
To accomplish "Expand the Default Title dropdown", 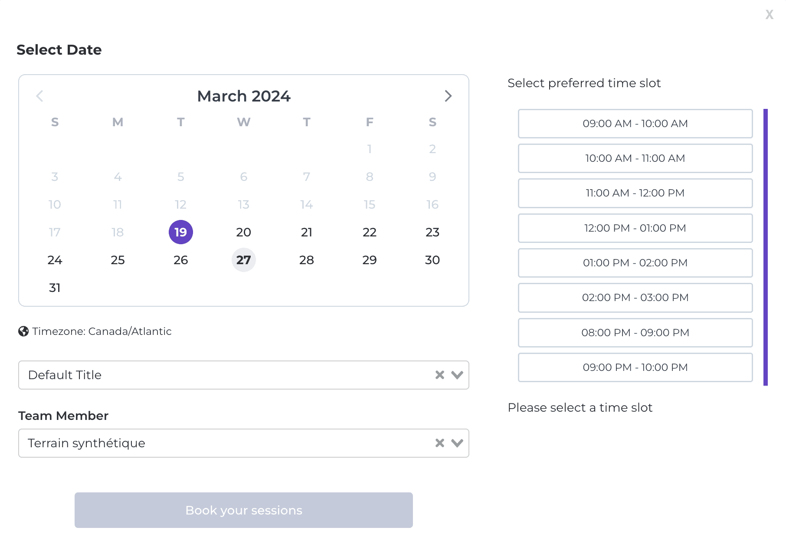I will [x=457, y=375].
